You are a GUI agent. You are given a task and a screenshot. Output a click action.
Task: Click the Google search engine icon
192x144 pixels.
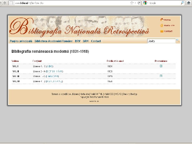145,3
